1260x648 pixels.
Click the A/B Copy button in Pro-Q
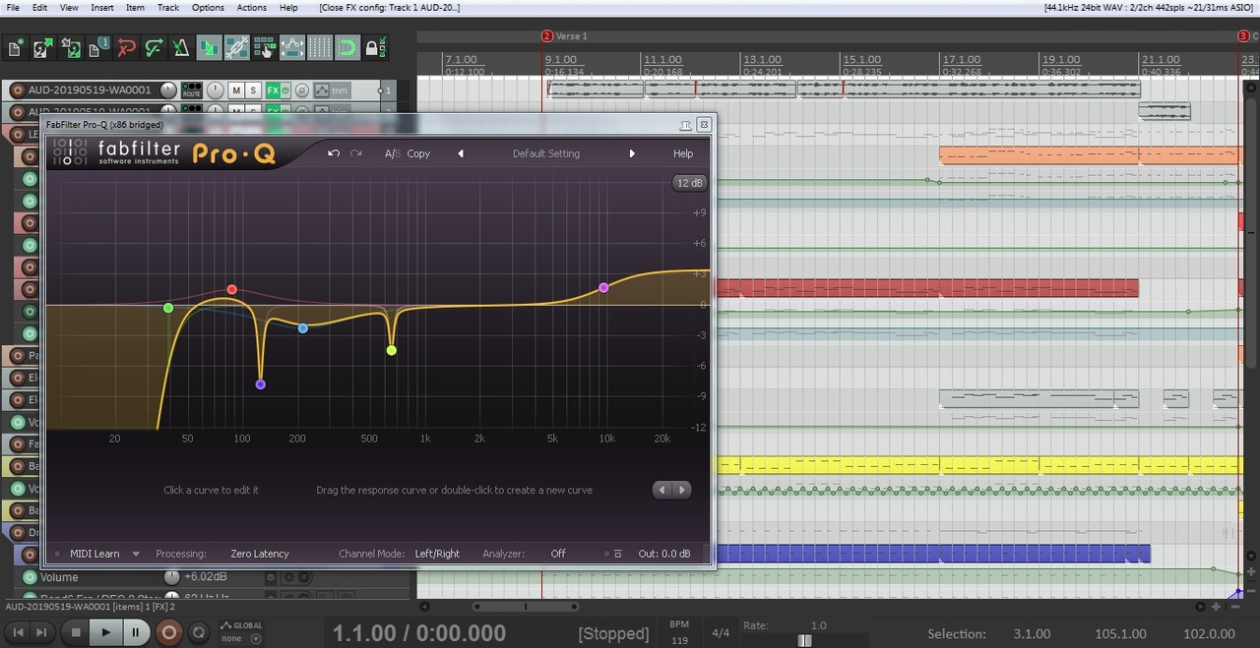[408, 153]
